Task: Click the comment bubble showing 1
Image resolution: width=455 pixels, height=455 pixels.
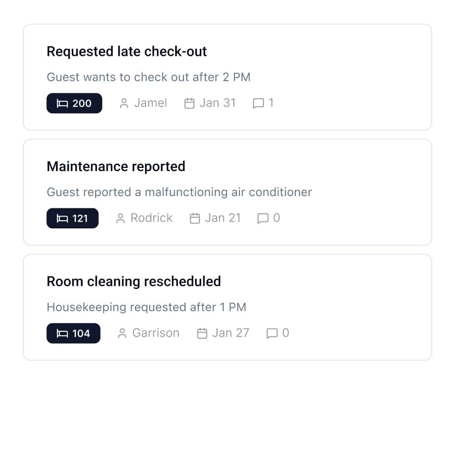Action: point(258,103)
